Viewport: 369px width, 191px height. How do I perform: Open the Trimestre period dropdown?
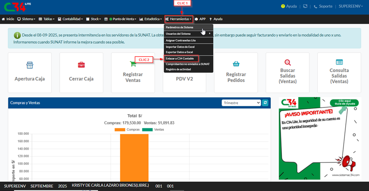point(241,102)
